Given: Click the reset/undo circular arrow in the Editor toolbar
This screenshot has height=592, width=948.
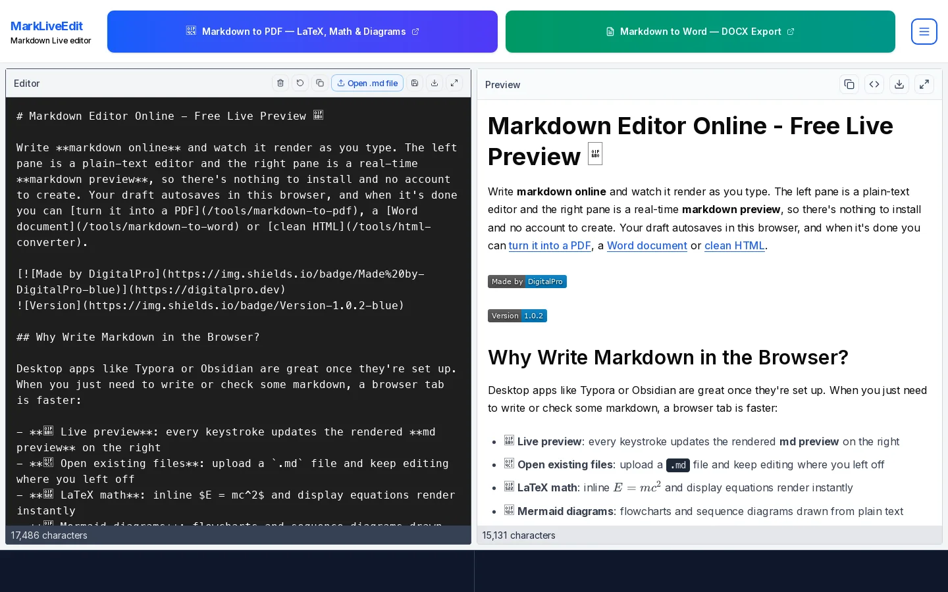Looking at the screenshot, I should (x=300, y=83).
